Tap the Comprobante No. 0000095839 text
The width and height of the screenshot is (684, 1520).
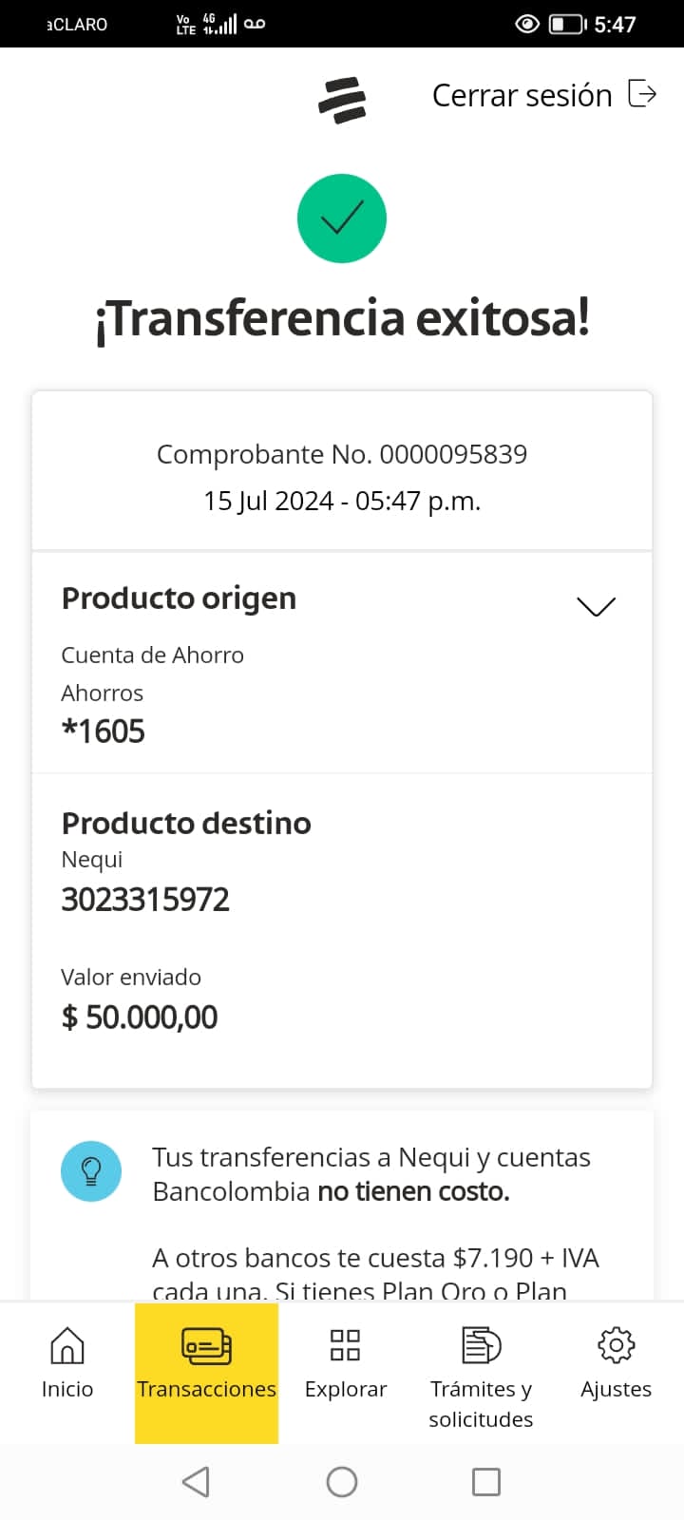click(342, 454)
